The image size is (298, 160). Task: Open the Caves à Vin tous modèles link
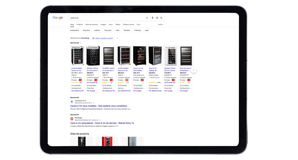[99, 106]
